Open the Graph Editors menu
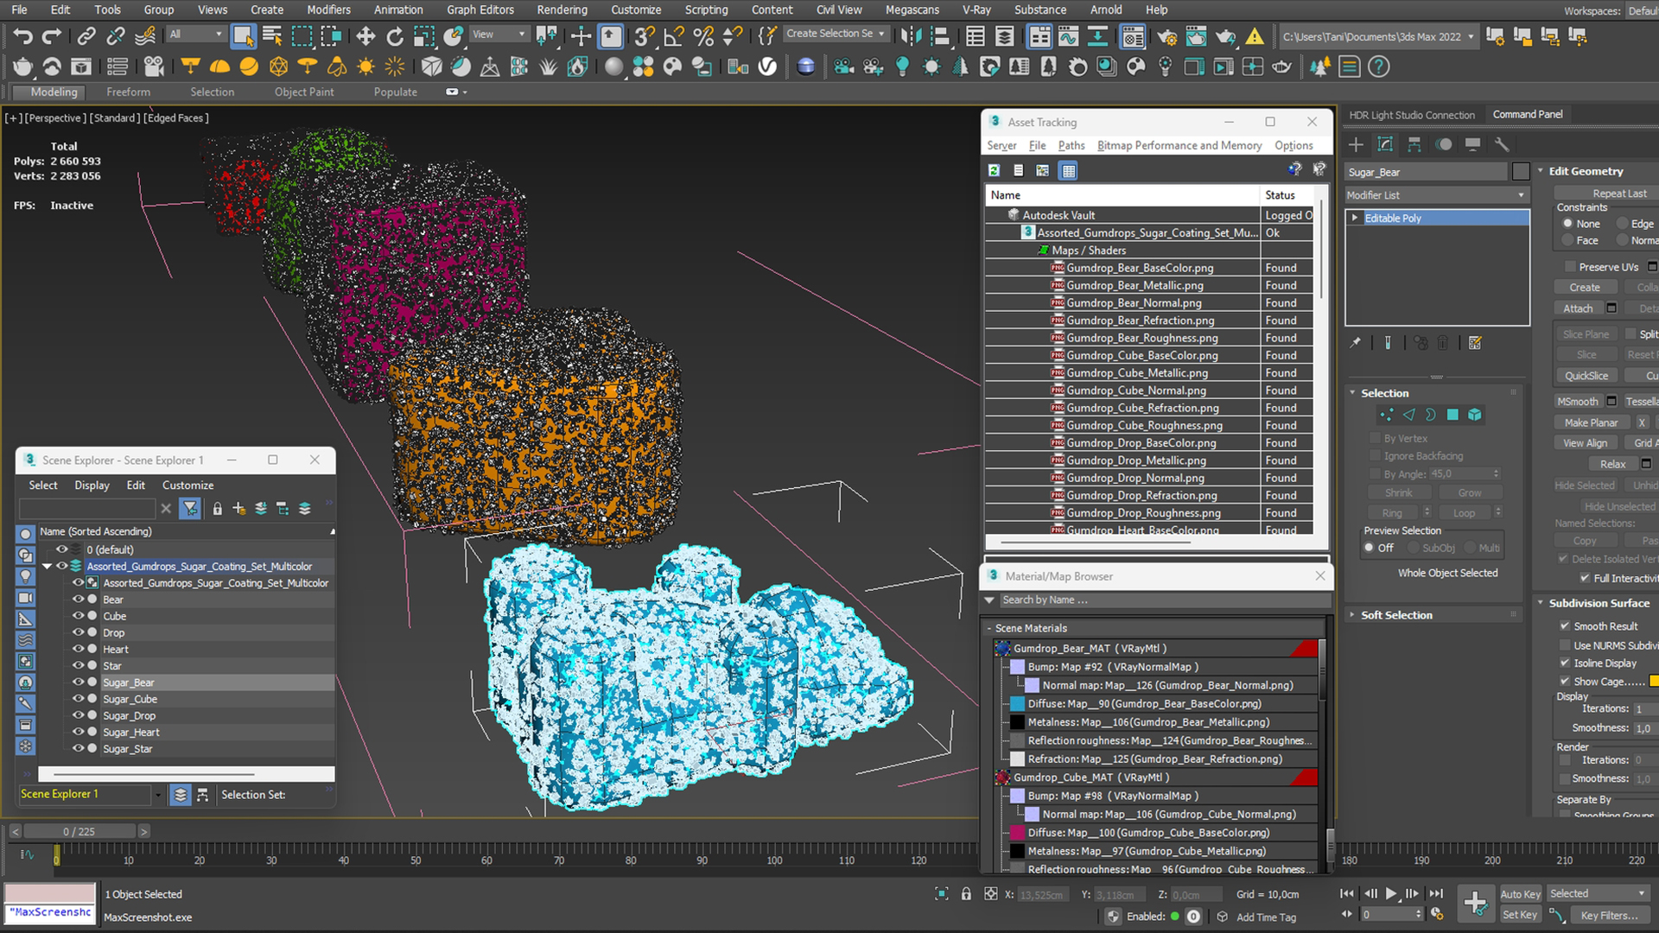 coord(480,10)
